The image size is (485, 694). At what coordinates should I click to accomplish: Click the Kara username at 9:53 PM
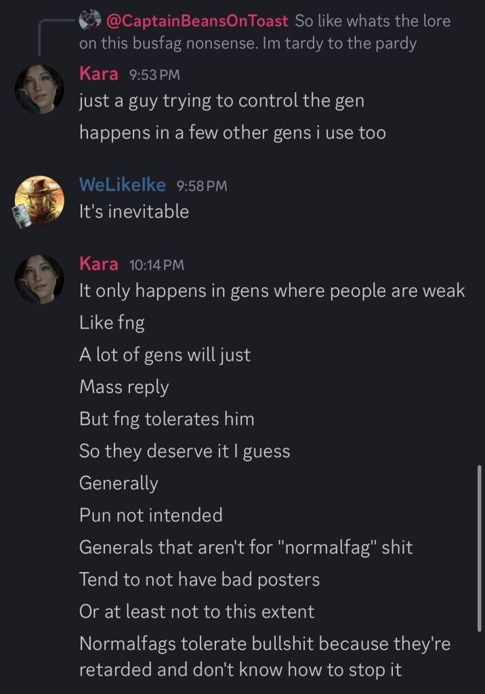tap(99, 73)
